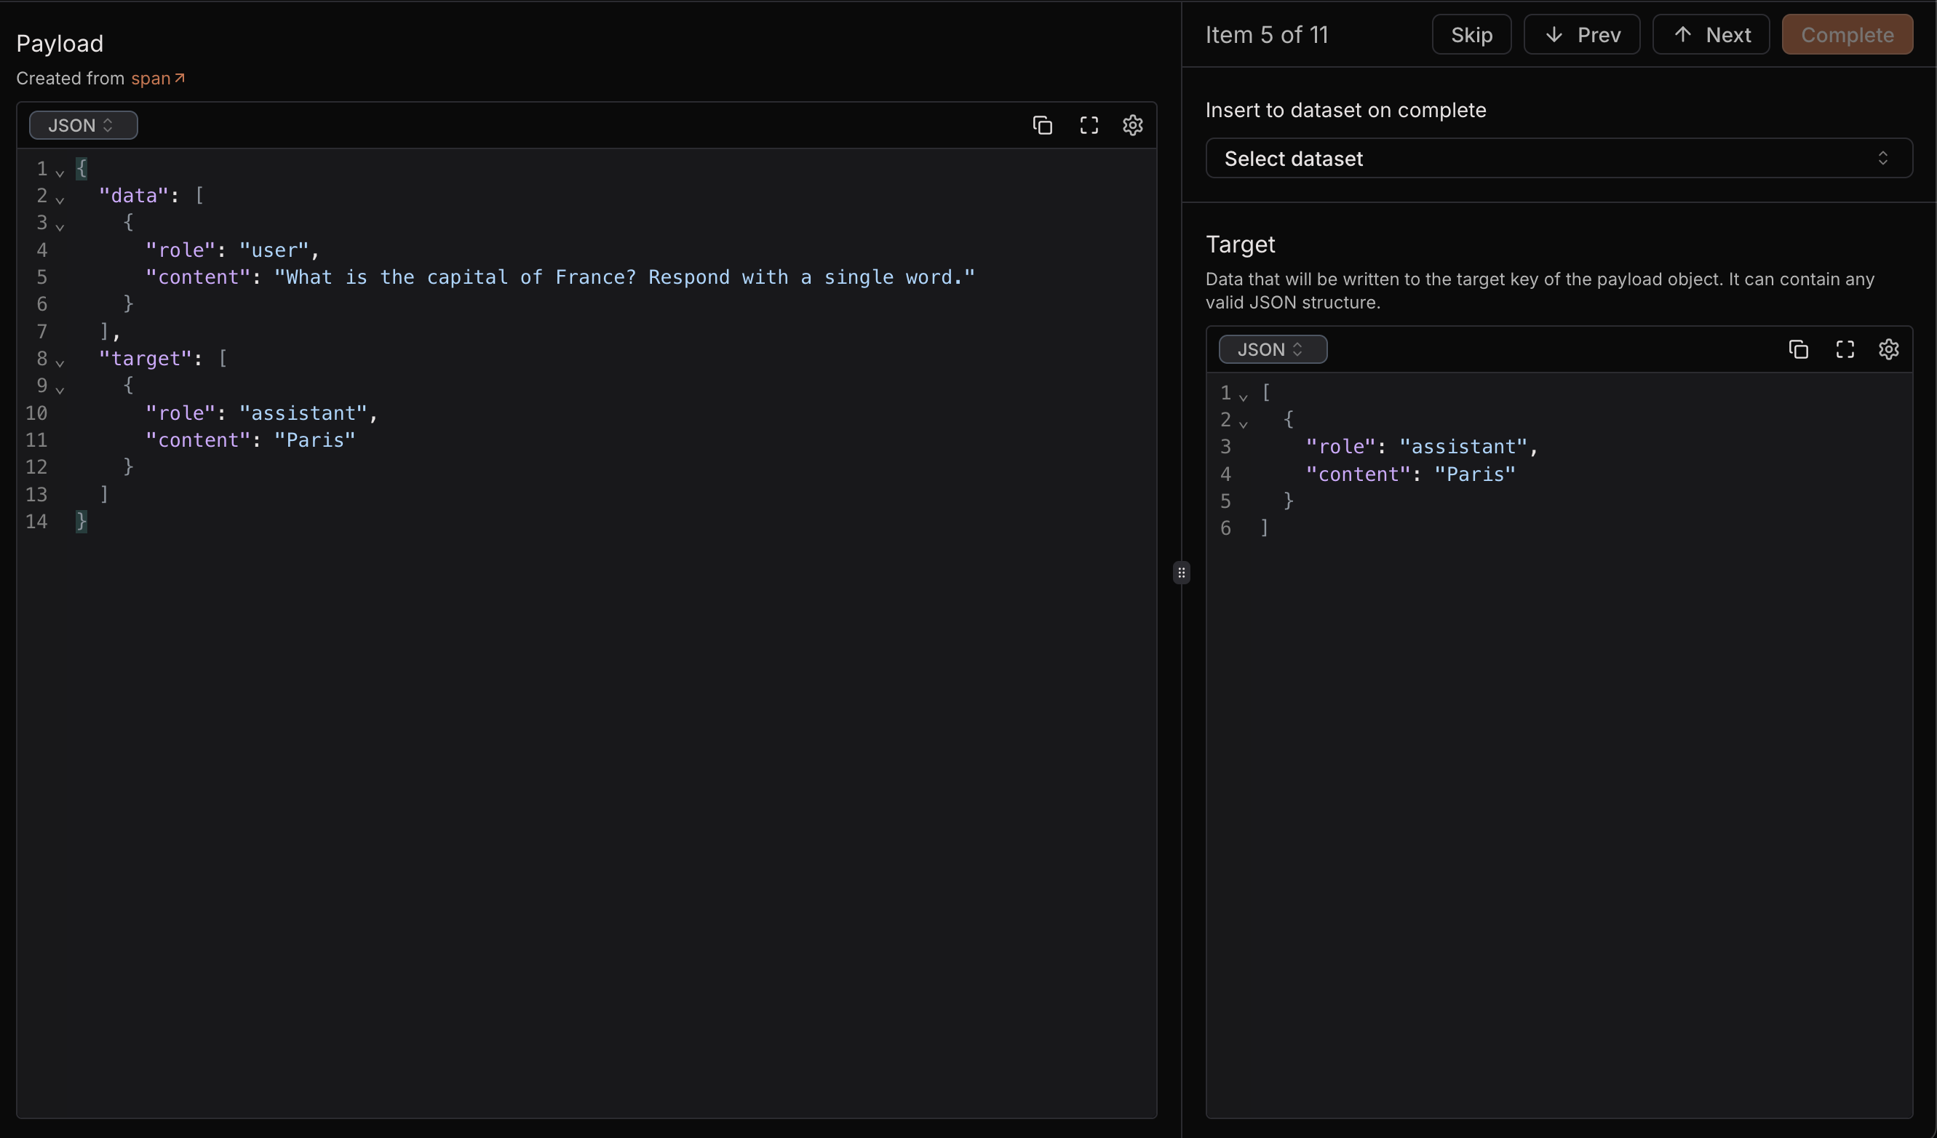Go to the Prev item
This screenshot has width=1937, height=1138.
tap(1581, 35)
